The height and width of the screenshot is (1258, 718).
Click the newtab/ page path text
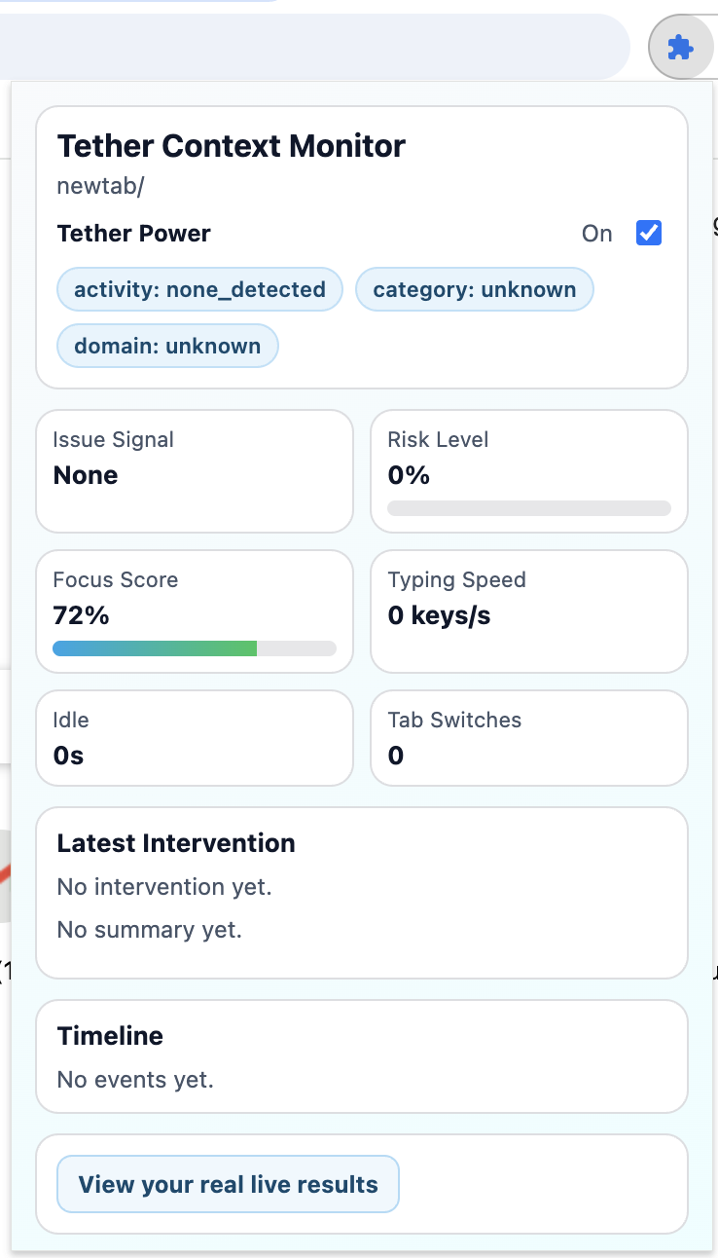100,186
